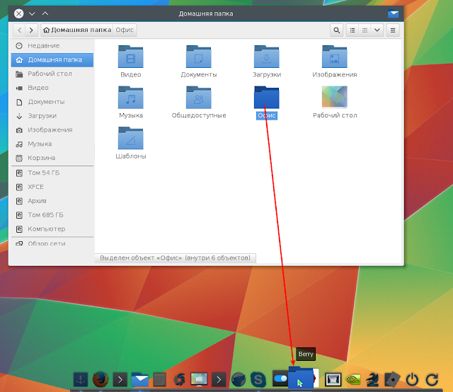Open the Том 685 ГБ volume
This screenshot has height=392, width=453.
(52, 215)
